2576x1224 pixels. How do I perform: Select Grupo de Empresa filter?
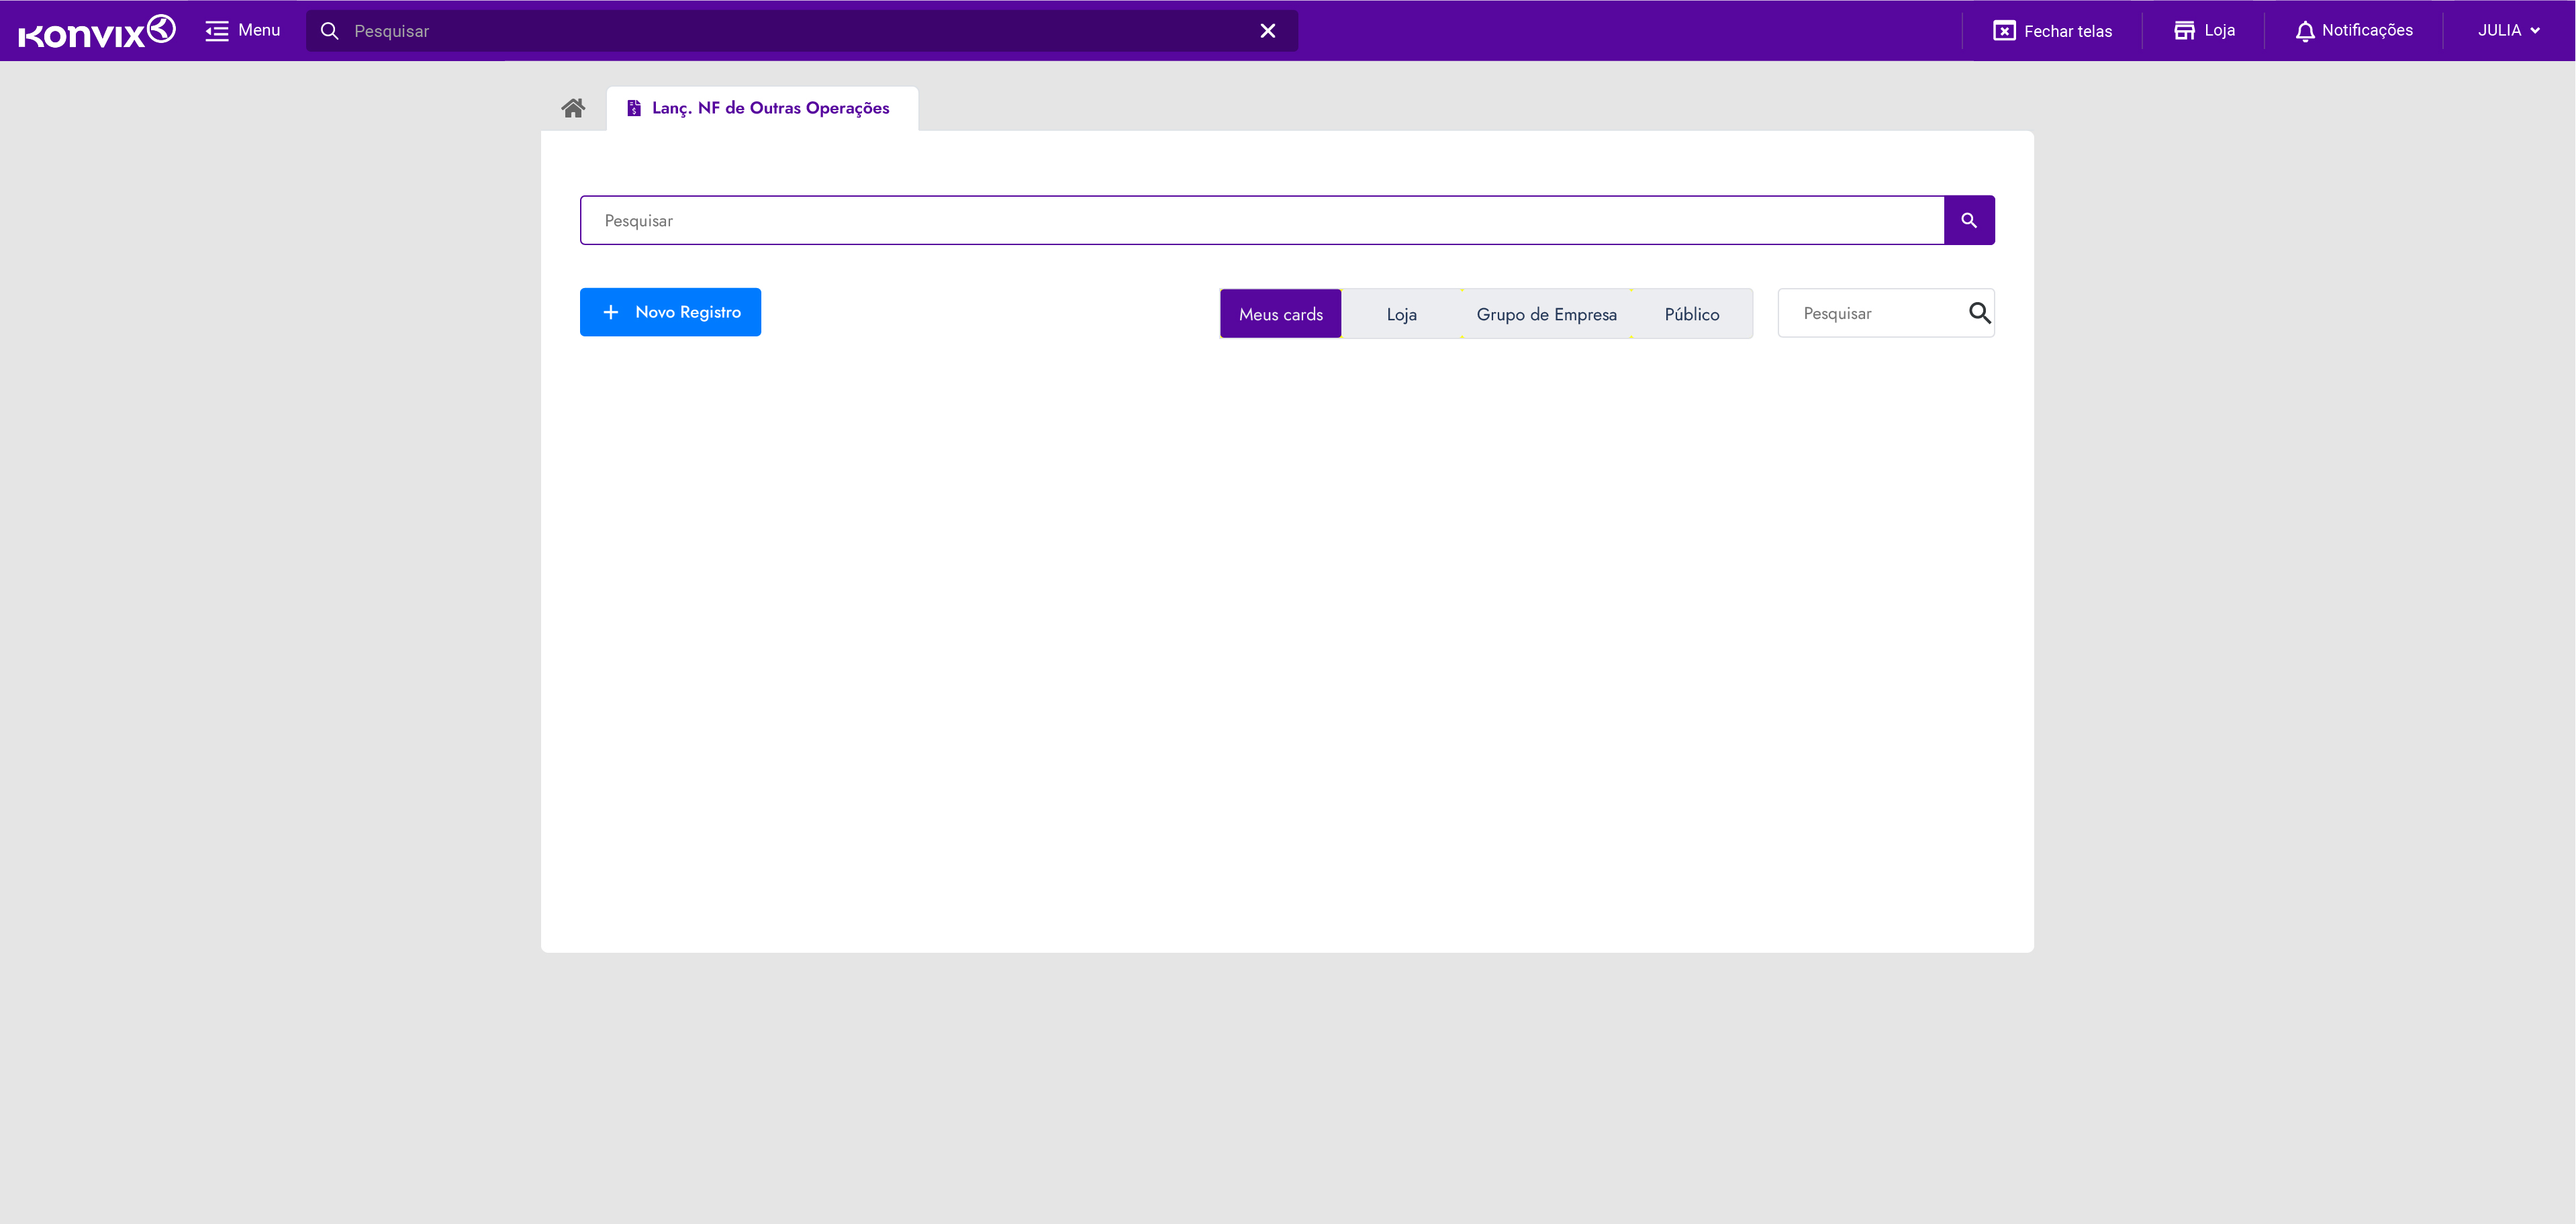[x=1546, y=314]
